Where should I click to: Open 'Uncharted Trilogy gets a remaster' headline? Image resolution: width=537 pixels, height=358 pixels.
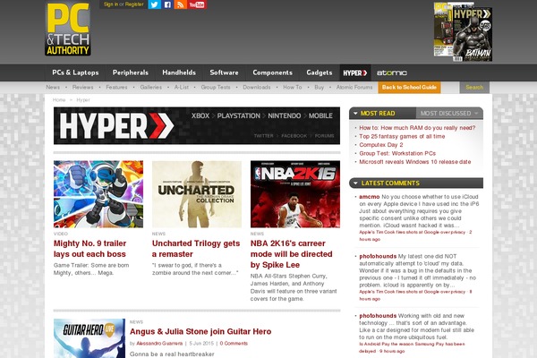(196, 249)
